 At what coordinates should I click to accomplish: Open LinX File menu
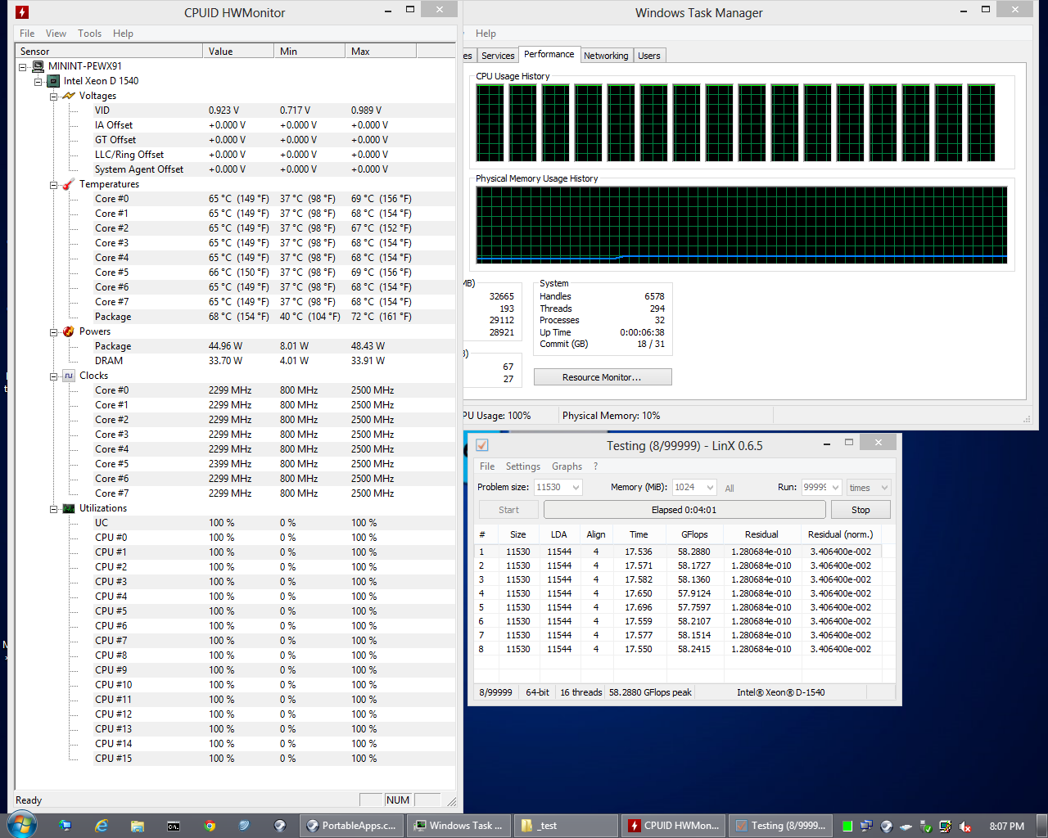click(487, 466)
